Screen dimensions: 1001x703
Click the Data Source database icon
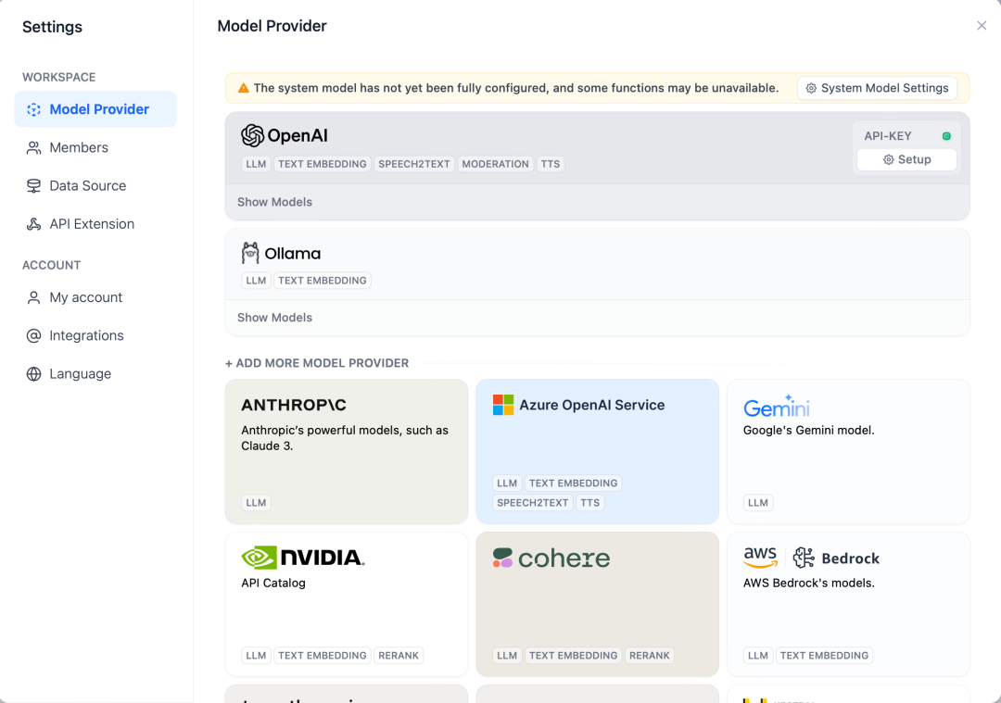(34, 186)
